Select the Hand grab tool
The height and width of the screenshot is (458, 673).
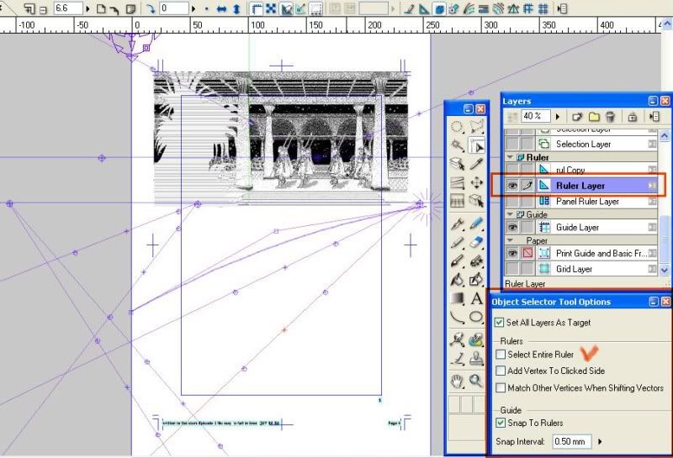457,381
